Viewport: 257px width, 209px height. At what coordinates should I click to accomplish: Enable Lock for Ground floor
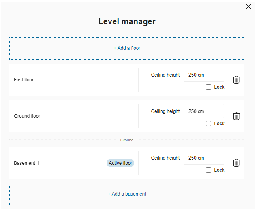coord(208,124)
